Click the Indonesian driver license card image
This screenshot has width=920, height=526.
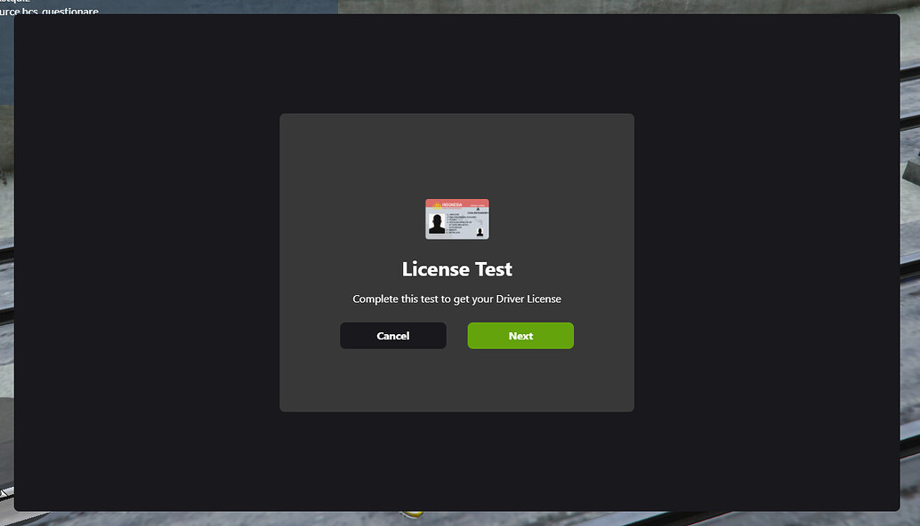pyautogui.click(x=456, y=219)
